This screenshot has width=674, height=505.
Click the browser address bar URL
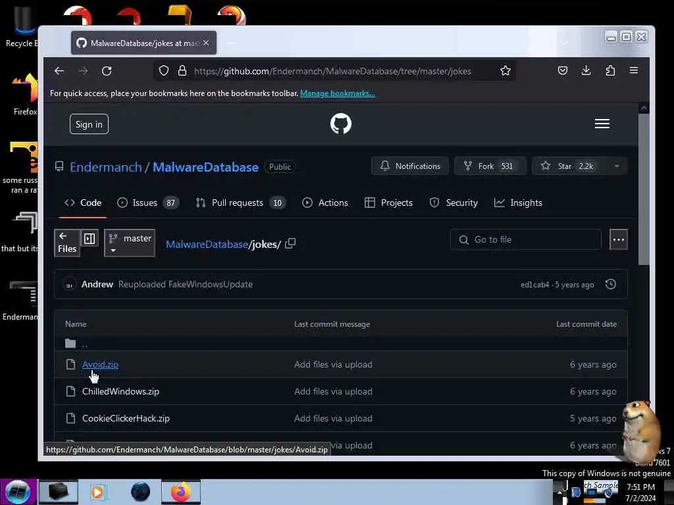pos(332,71)
